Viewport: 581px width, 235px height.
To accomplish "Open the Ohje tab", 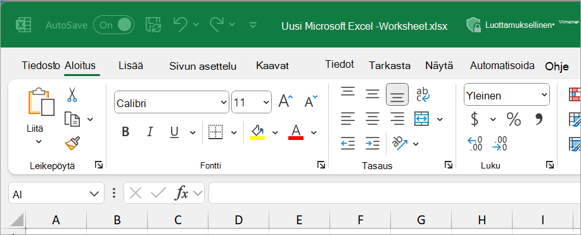I will pos(556,67).
